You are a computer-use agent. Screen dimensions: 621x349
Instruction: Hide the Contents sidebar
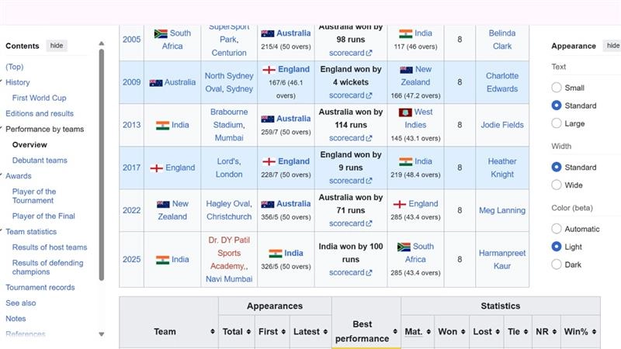tap(57, 46)
